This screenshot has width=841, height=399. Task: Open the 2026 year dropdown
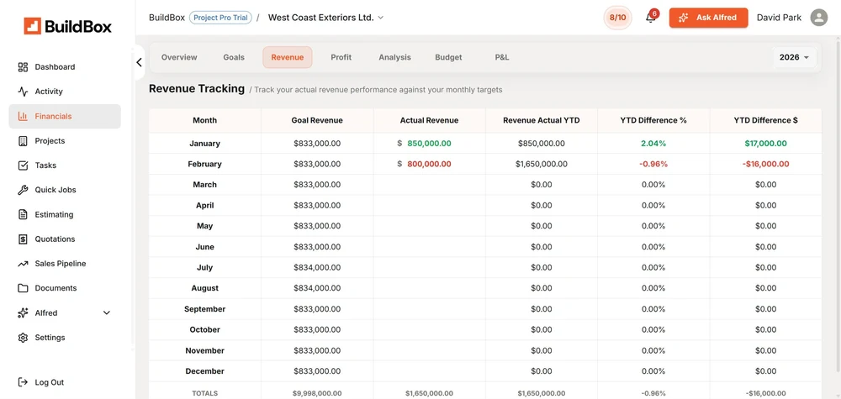coord(795,57)
